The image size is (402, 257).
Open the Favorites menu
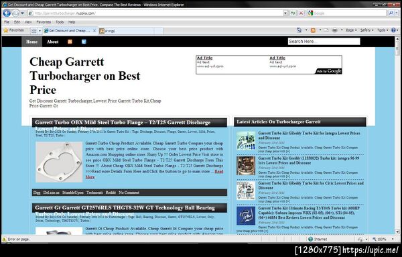tap(44, 22)
